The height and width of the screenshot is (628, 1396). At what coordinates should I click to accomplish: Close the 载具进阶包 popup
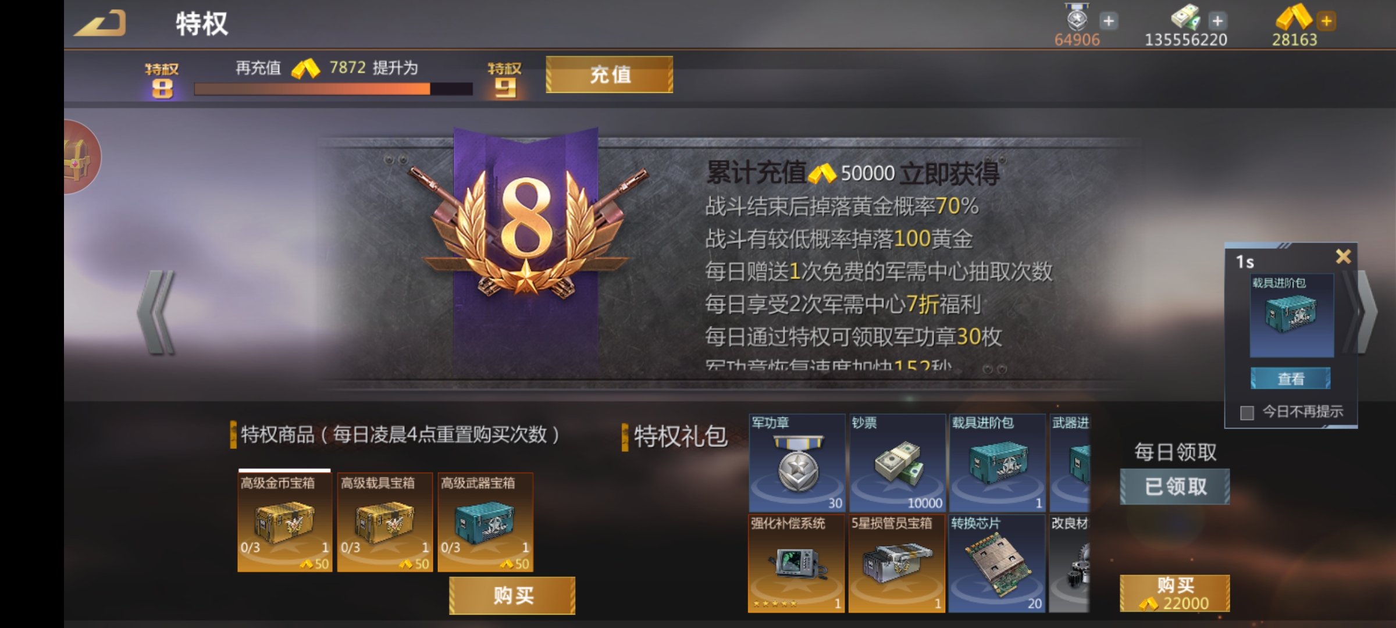point(1343,256)
